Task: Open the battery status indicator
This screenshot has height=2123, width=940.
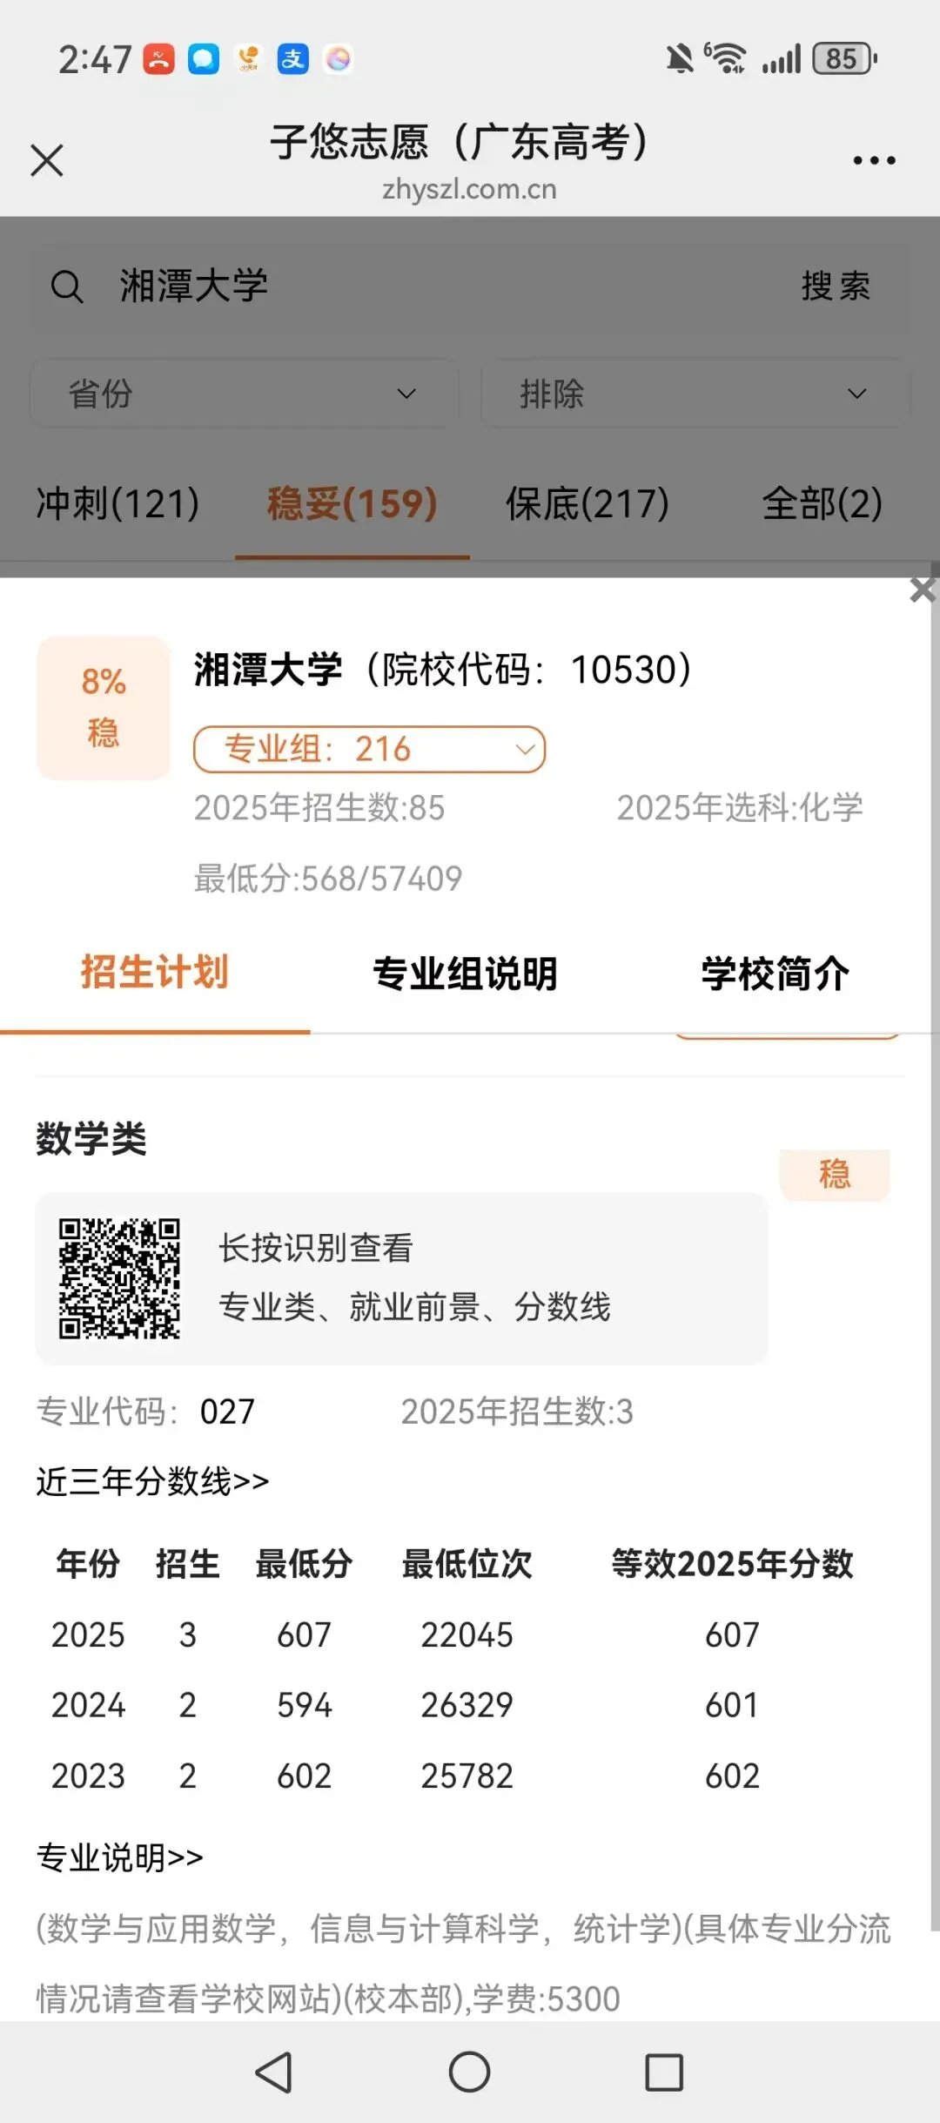Action: click(844, 59)
